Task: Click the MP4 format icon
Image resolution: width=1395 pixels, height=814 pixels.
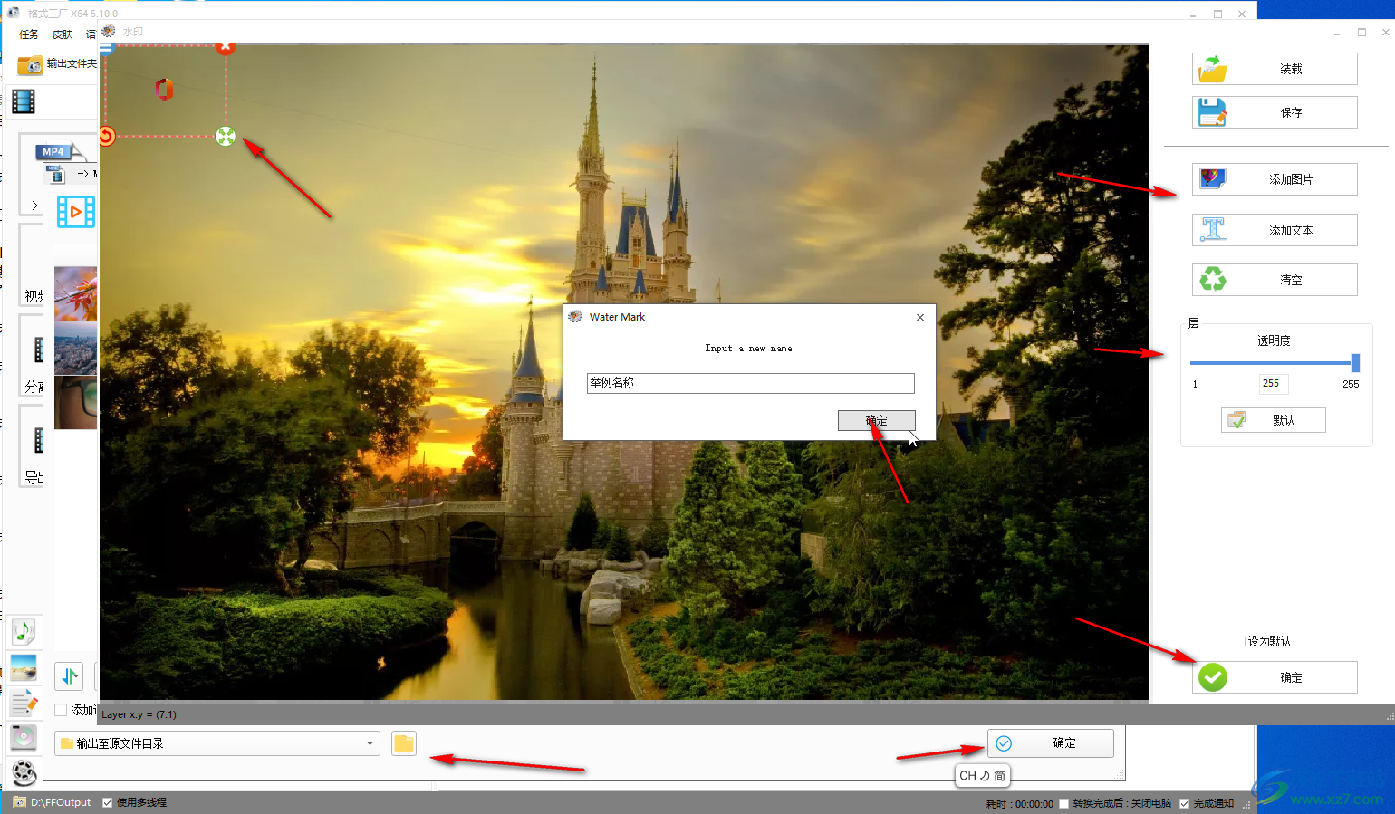Action: [x=58, y=151]
